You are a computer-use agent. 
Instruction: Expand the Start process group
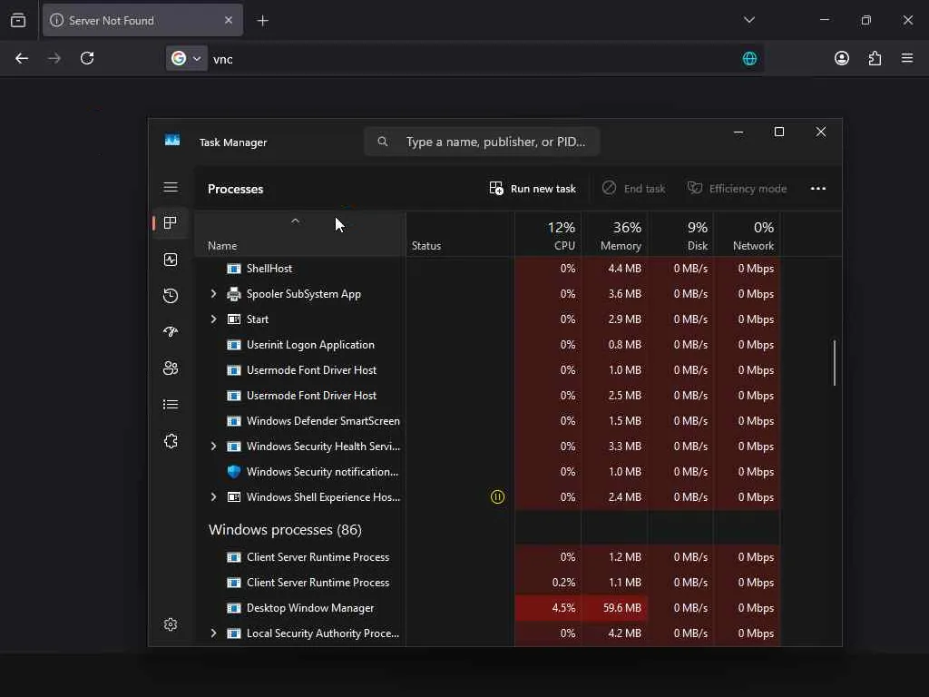[213, 319]
